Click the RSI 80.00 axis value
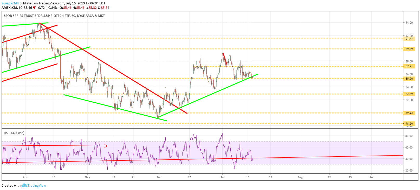Image resolution: width=420 pixels, height=190 pixels. 409,136
